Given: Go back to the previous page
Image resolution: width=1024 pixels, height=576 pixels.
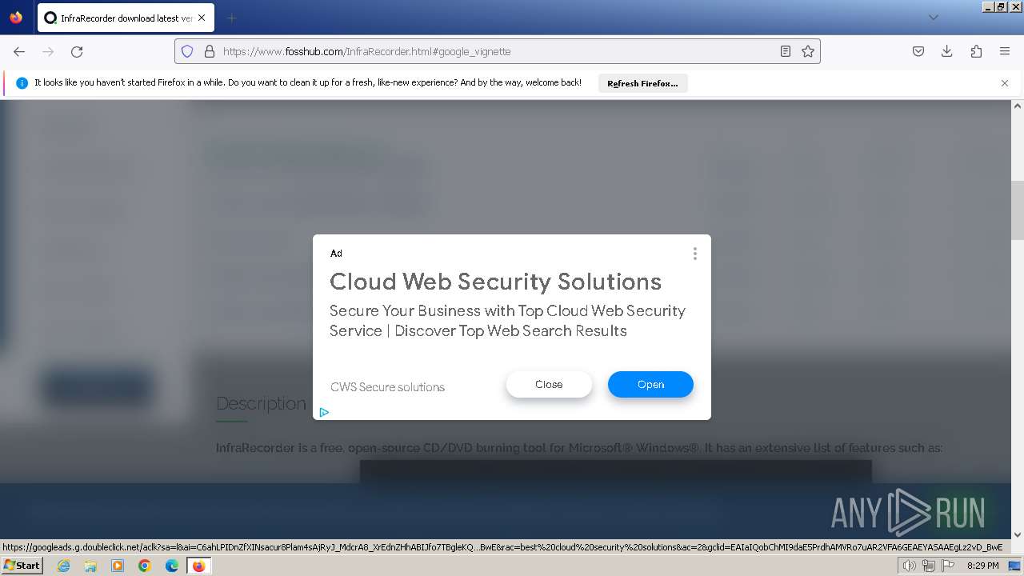Looking at the screenshot, I should (x=19, y=51).
